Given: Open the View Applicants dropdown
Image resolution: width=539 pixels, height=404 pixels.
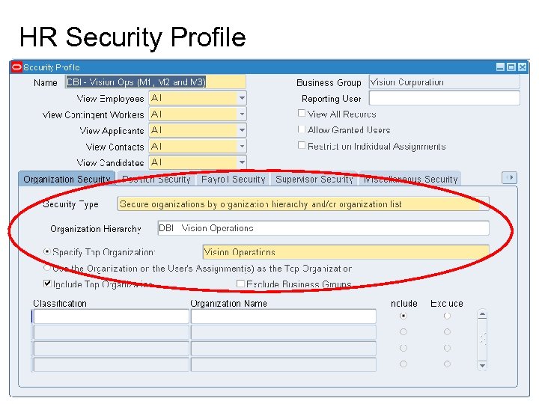Looking at the screenshot, I should [242, 130].
